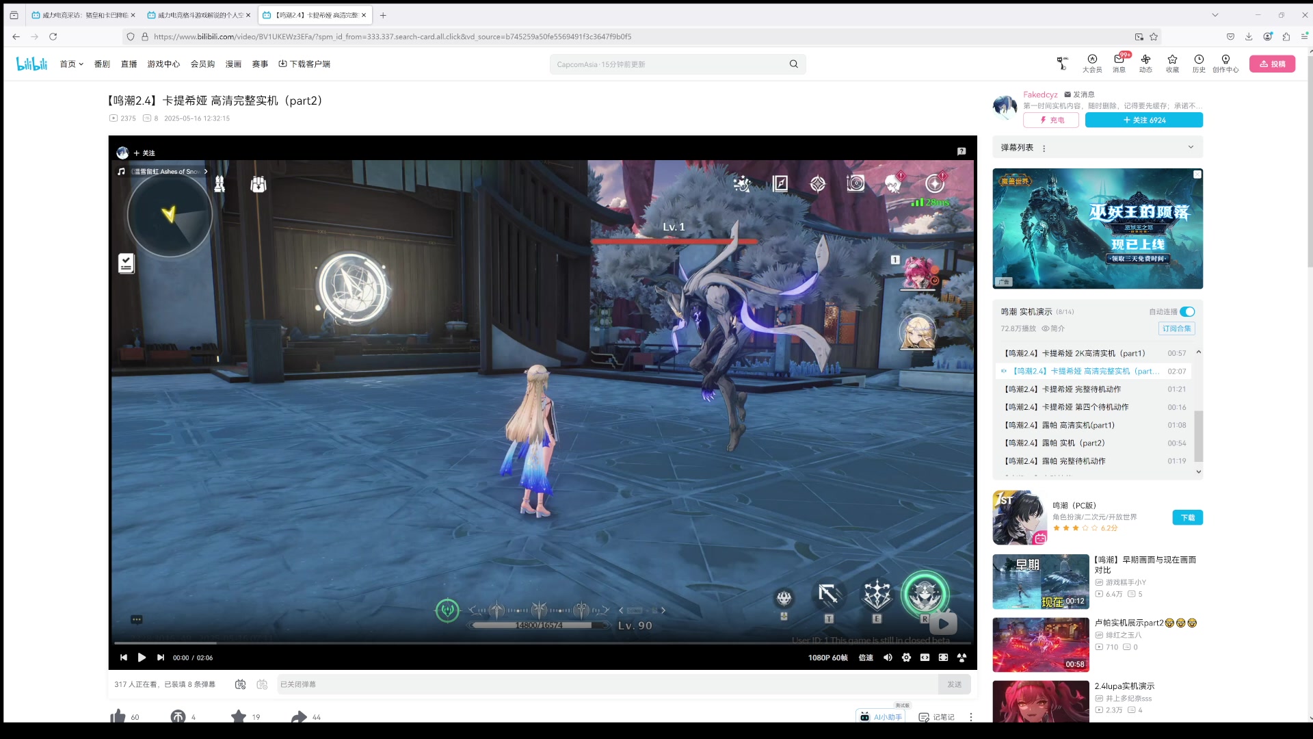Open 倍速 playback speed menu
The image size is (1313, 739).
pos(866,658)
